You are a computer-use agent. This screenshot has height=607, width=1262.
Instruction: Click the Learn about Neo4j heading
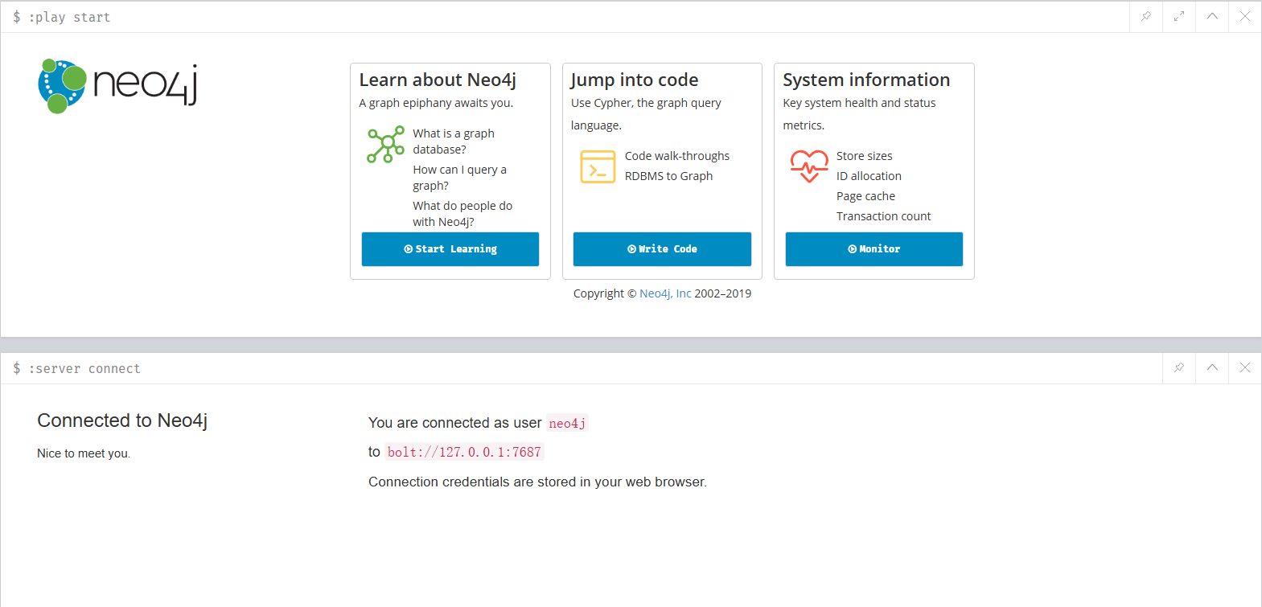[x=438, y=80]
